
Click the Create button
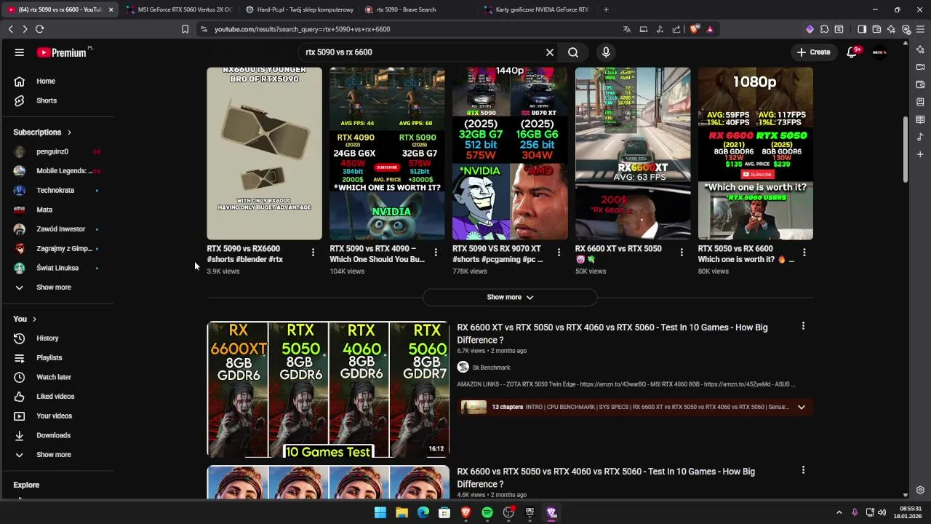point(813,52)
